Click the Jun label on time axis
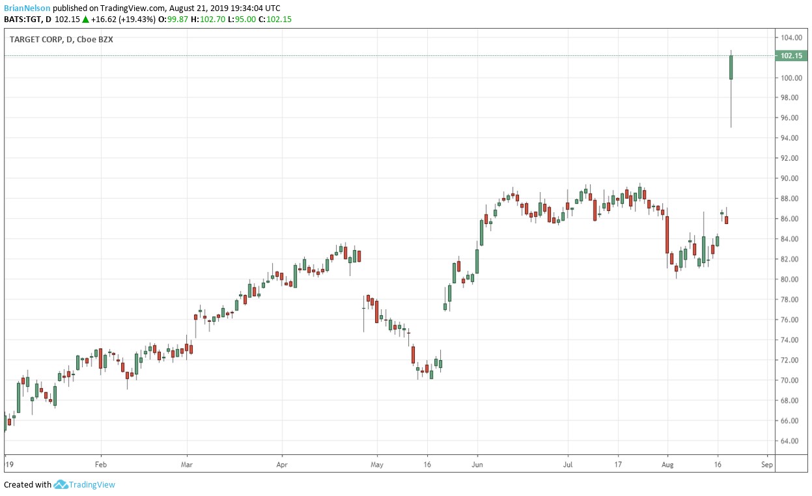Image resolution: width=812 pixels, height=496 pixels. pos(477,465)
